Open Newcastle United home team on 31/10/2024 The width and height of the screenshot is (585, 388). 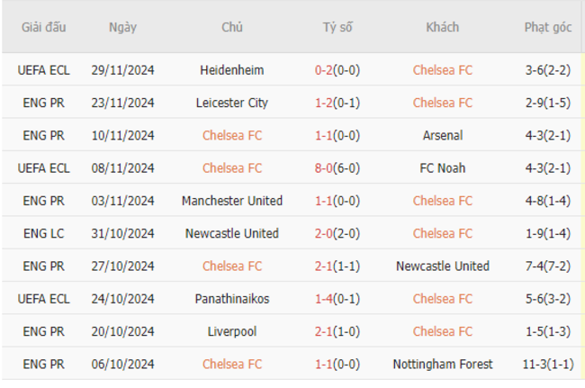click(231, 233)
